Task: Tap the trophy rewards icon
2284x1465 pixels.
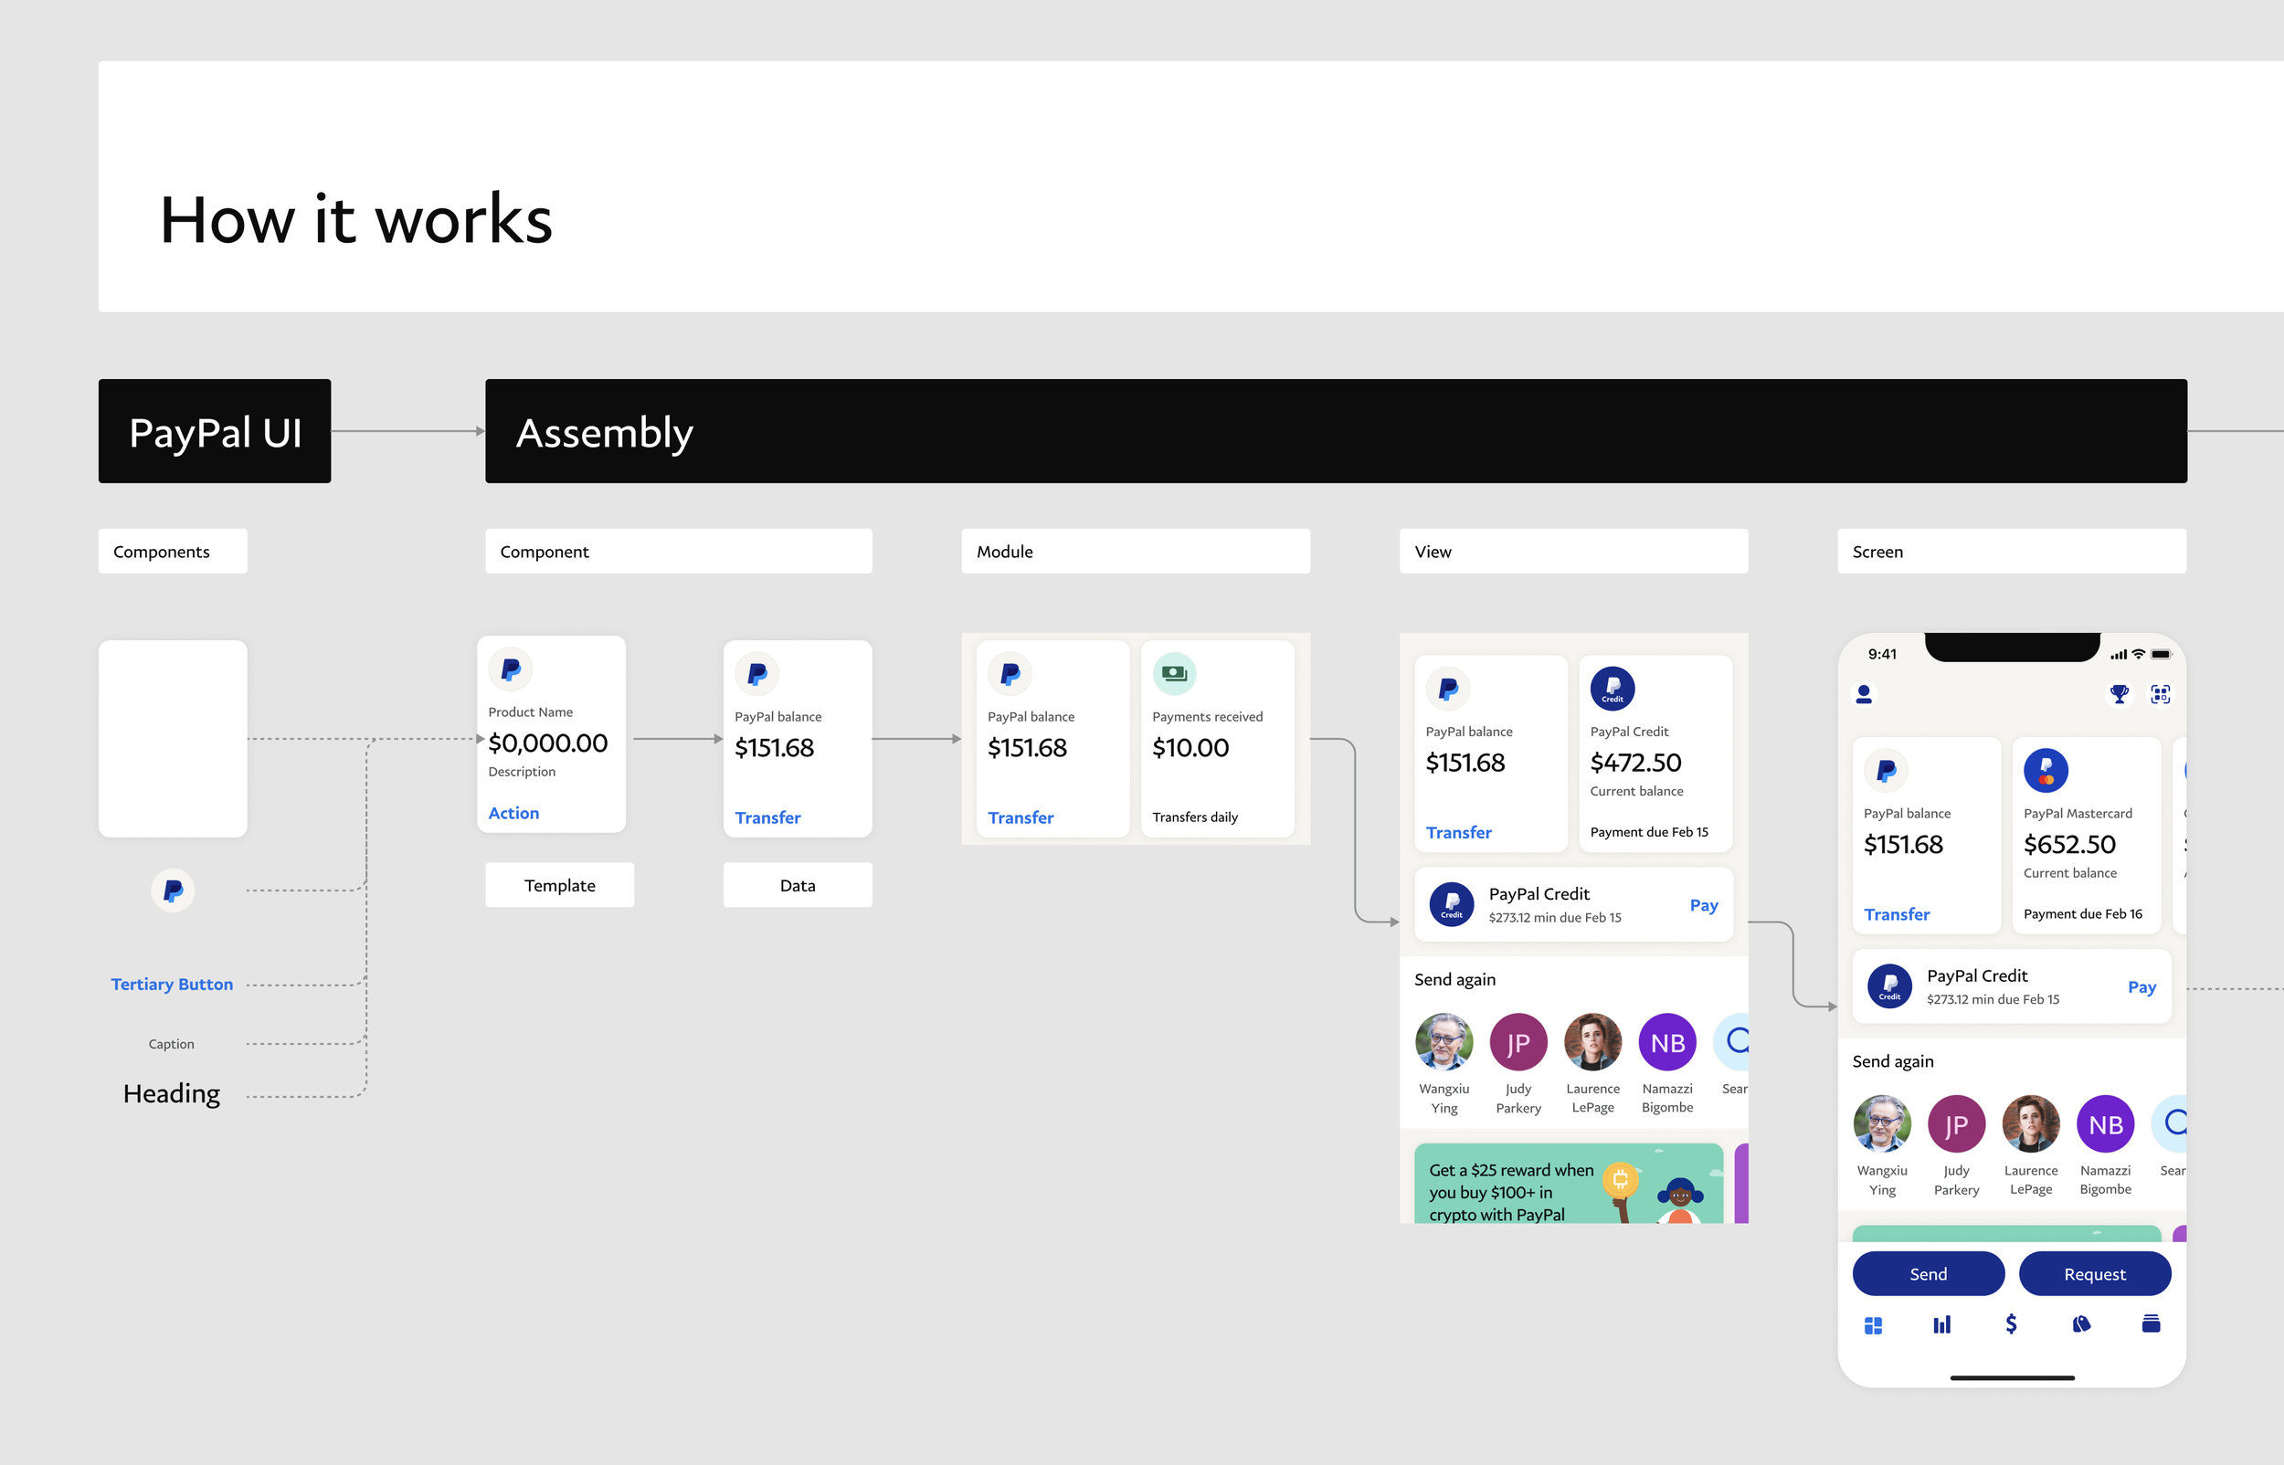Action: [2119, 694]
